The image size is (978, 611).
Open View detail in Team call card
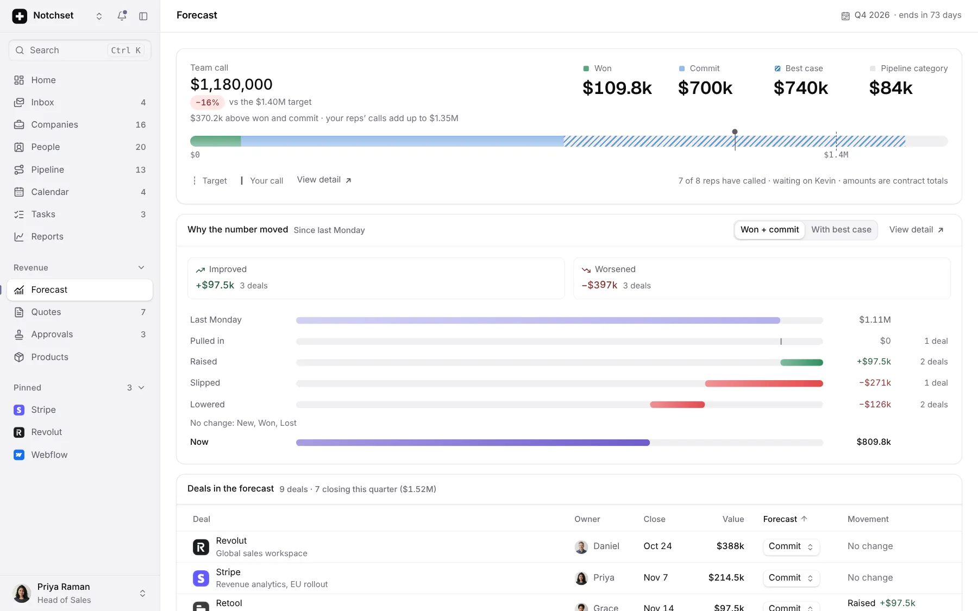pyautogui.click(x=324, y=180)
